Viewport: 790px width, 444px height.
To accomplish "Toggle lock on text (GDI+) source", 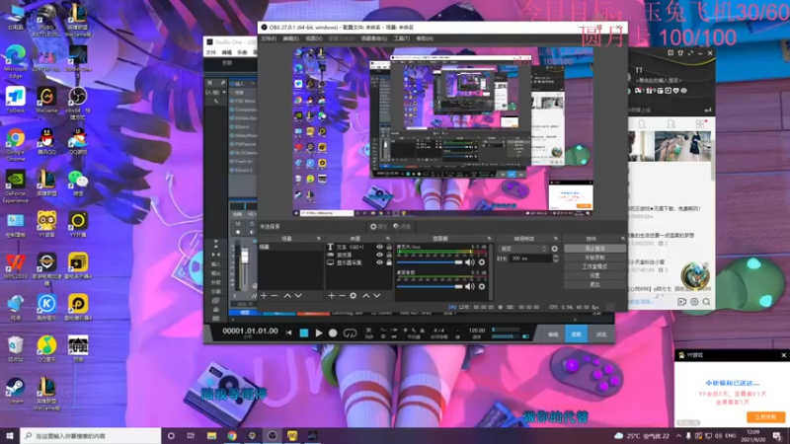I will [x=389, y=248].
